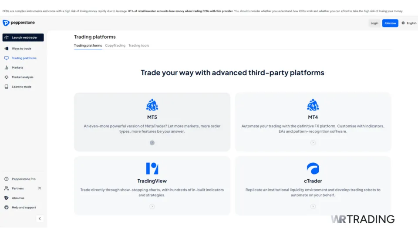Open the globe language icon
Screen dimensions: 418x235
coord(403,23)
